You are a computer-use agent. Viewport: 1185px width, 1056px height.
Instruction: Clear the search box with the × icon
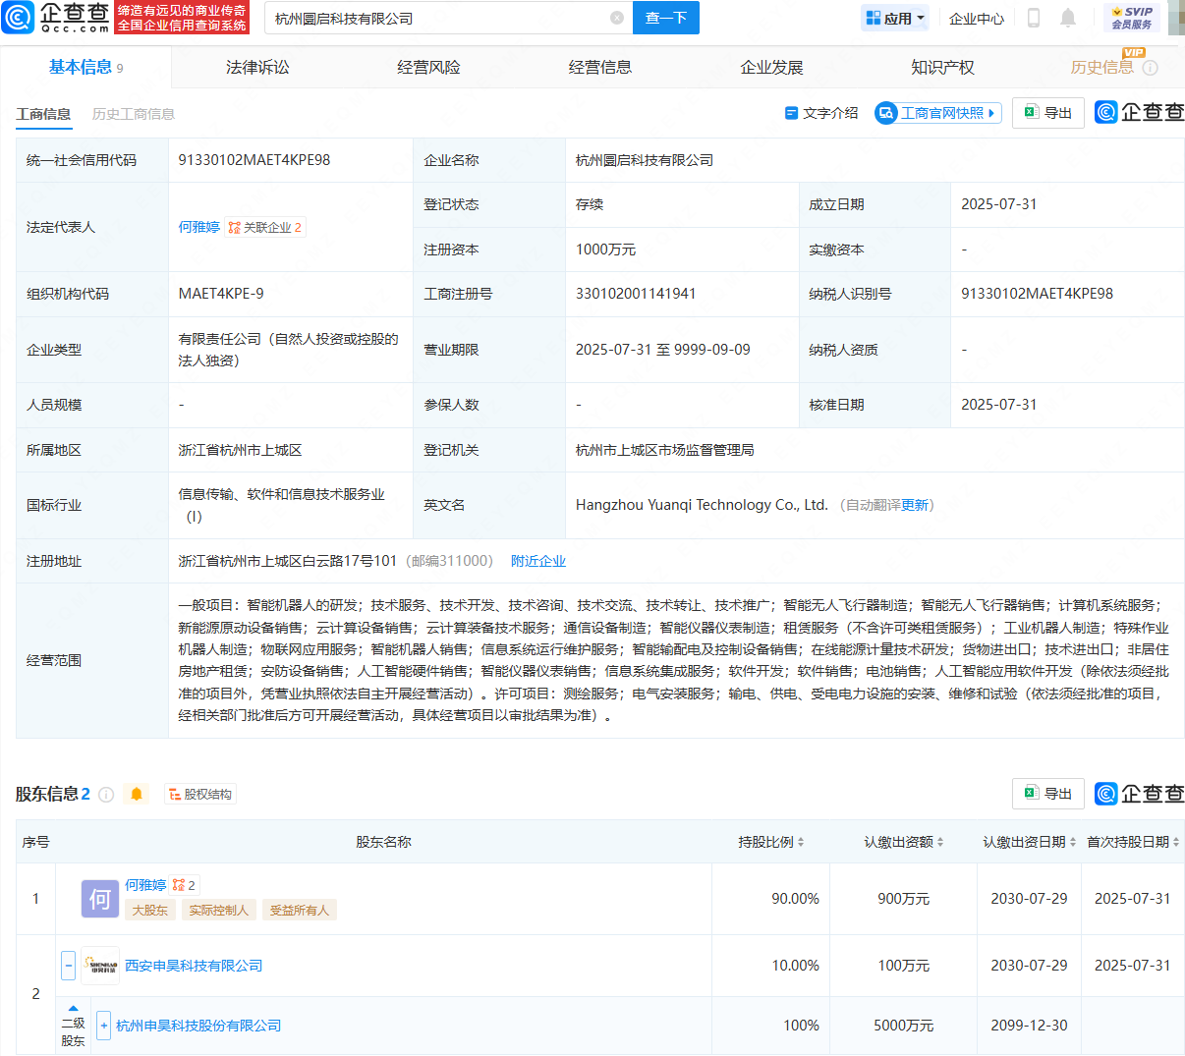pyautogui.click(x=617, y=18)
